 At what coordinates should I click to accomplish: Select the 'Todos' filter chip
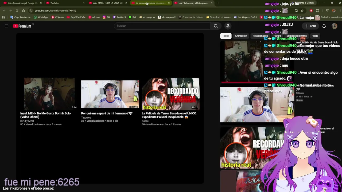click(x=226, y=36)
